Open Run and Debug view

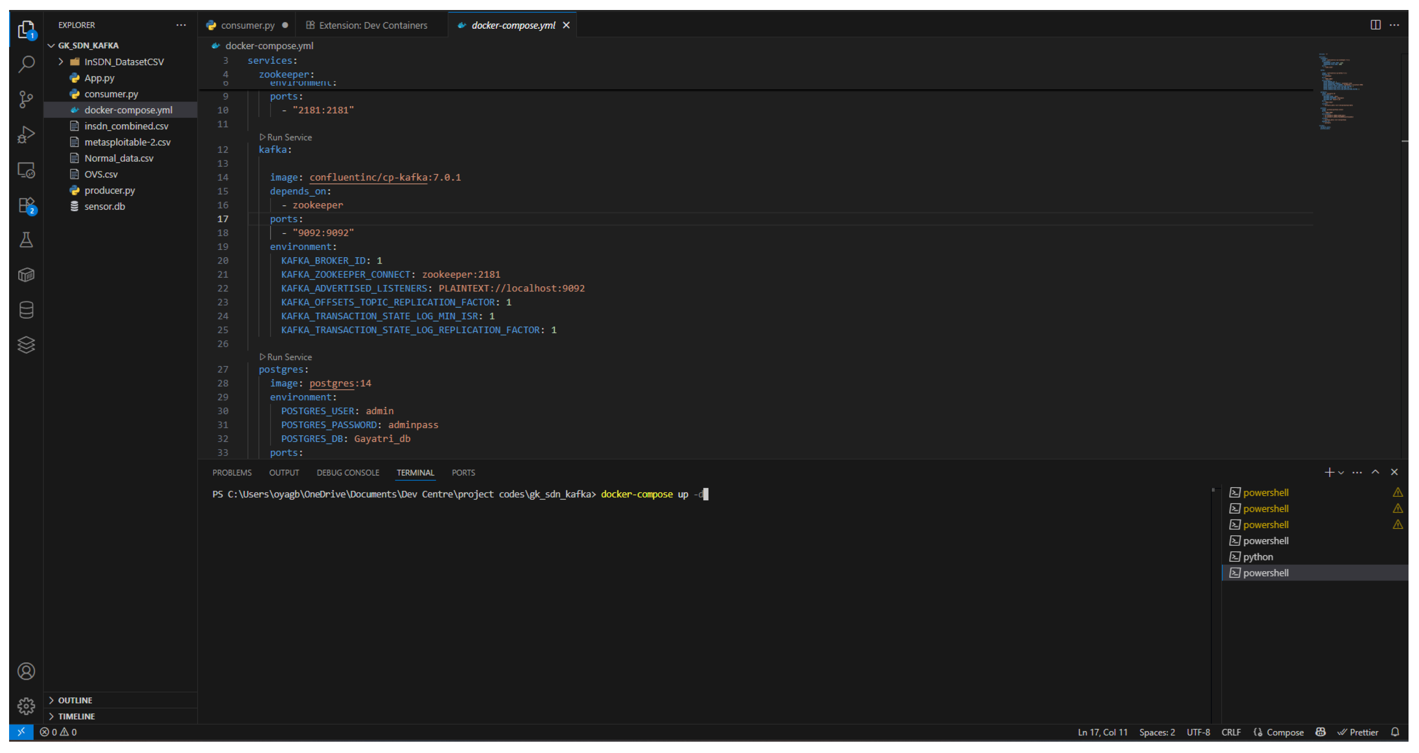(x=26, y=134)
